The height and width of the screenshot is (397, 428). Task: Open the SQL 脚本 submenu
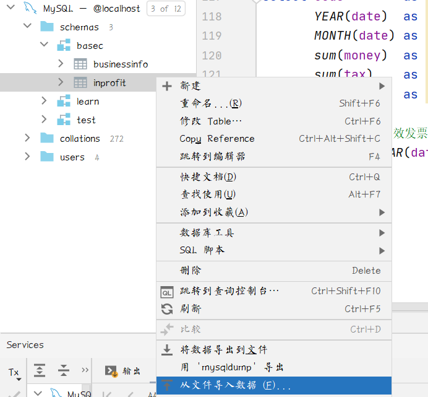(274, 250)
